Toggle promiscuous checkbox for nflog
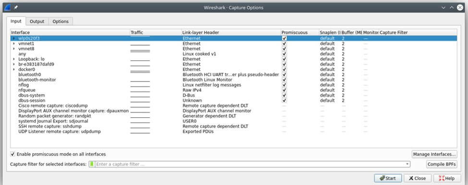This screenshot has height=185, width=468. point(284,85)
